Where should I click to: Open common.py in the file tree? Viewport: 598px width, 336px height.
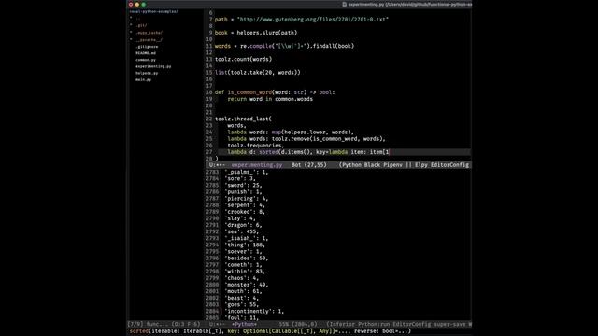pyautogui.click(x=146, y=60)
